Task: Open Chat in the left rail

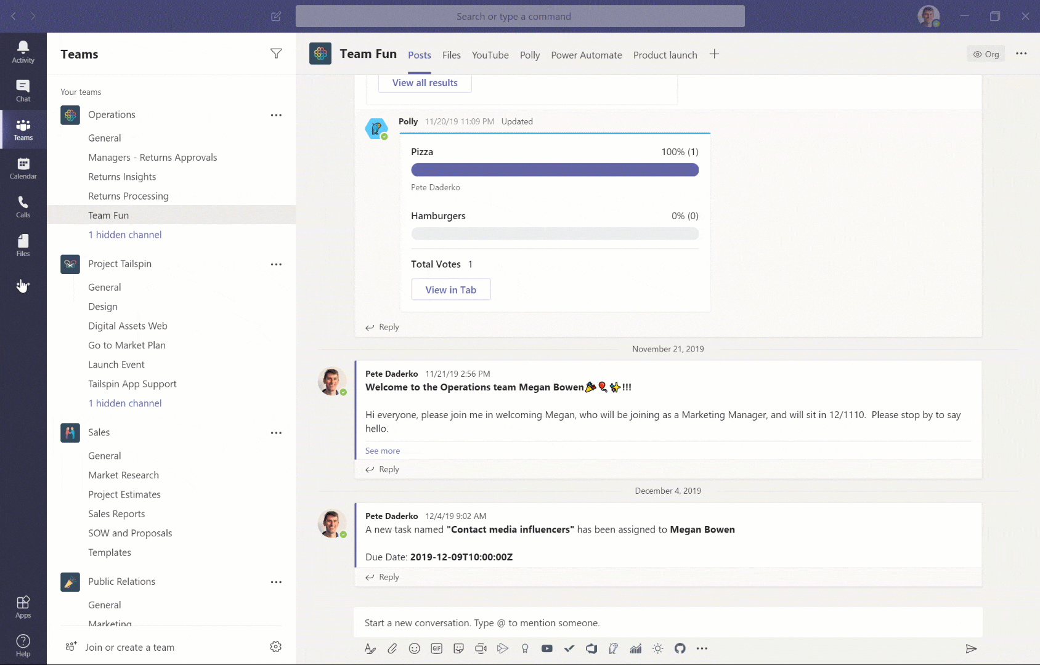Action: click(x=23, y=91)
